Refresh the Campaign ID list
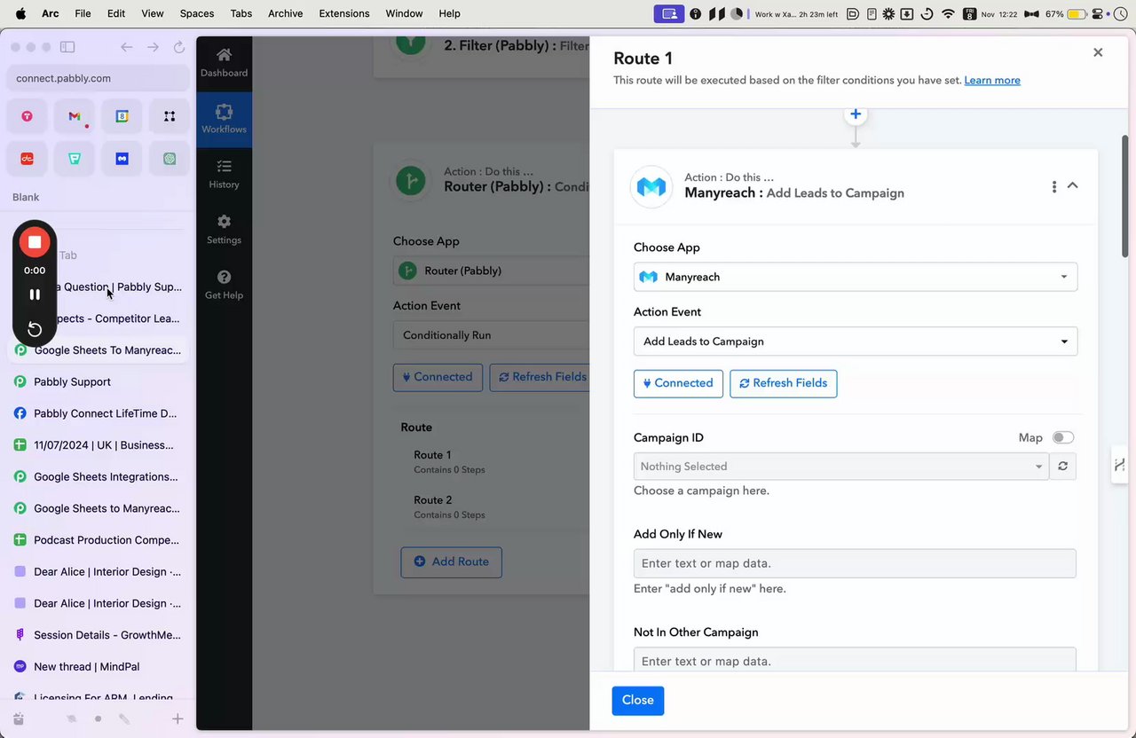Image resolution: width=1136 pixels, height=738 pixels. (x=1062, y=467)
